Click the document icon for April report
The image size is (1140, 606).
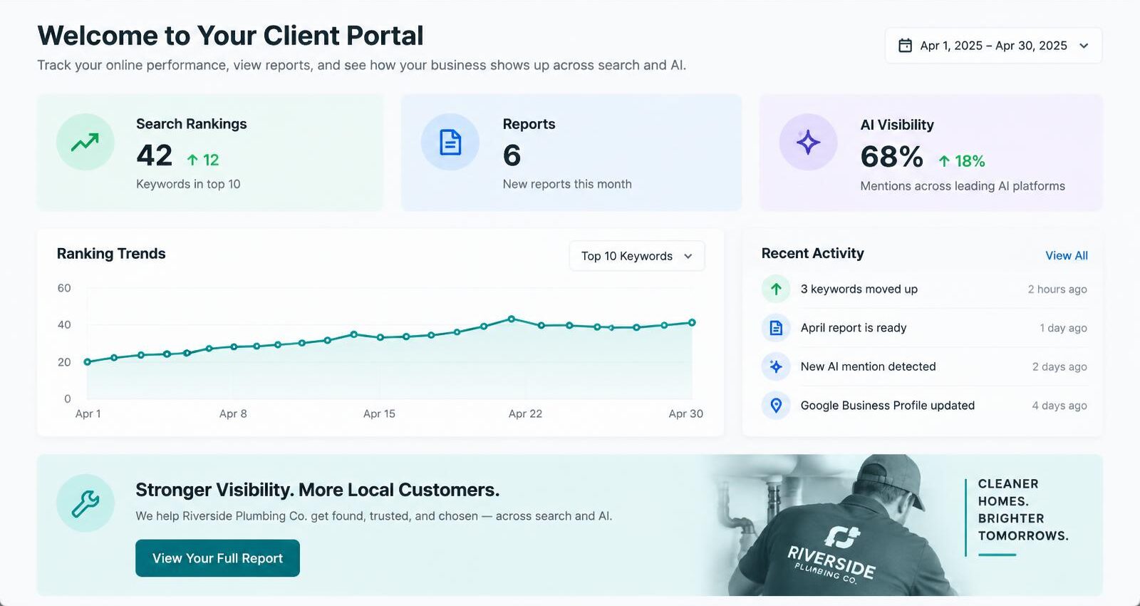[x=776, y=328]
